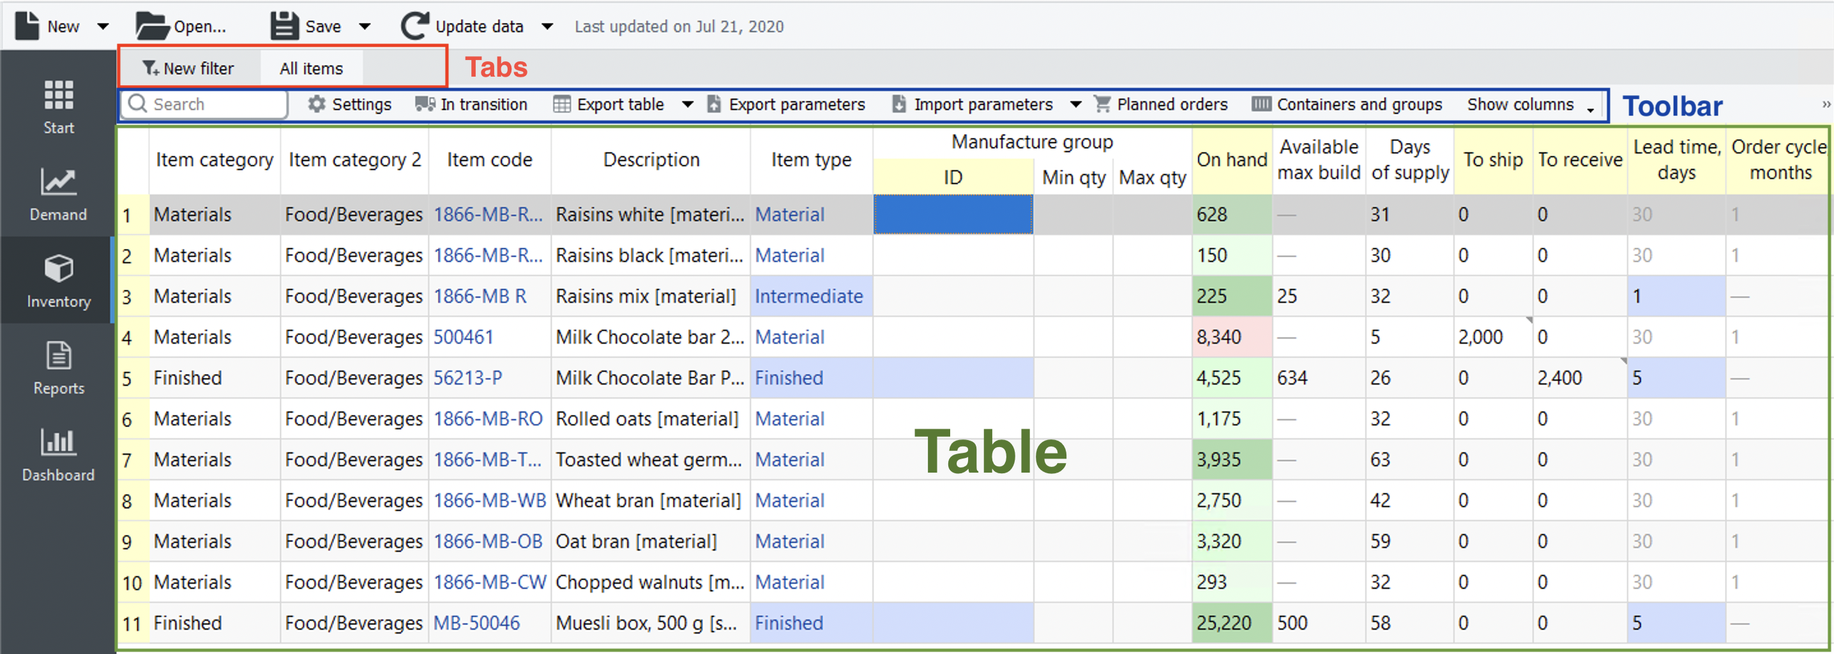Open the Show columns dropdown
This screenshot has height=654, width=1834.
coord(1529,105)
